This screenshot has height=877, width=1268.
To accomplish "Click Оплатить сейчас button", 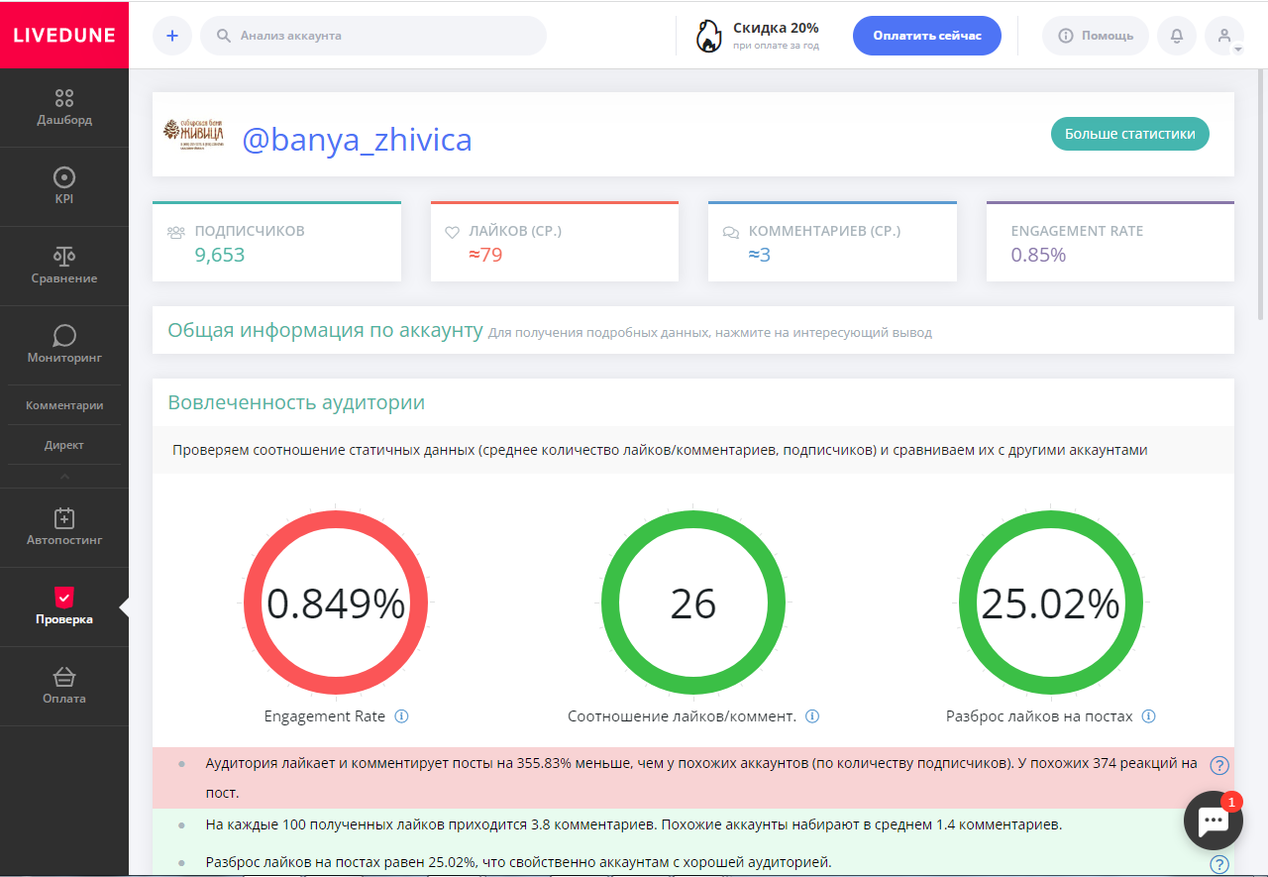I will 927,36.
